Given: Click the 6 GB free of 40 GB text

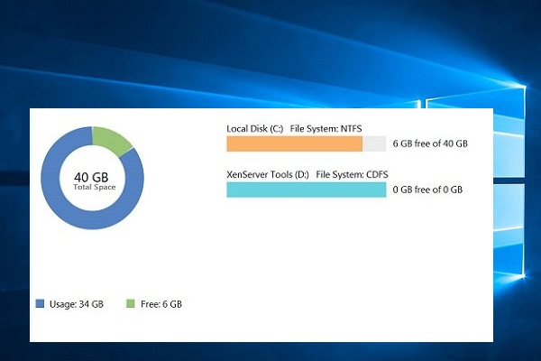Looking at the screenshot, I should 430,144.
